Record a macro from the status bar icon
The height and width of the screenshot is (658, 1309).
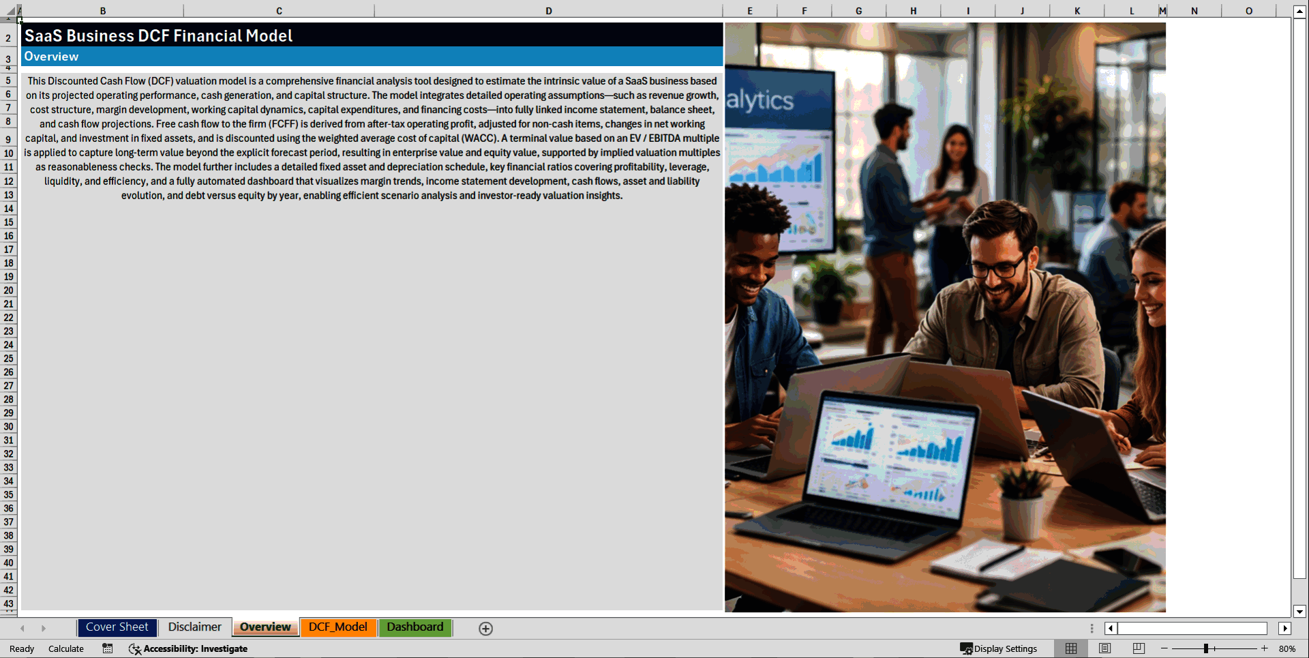tap(107, 648)
